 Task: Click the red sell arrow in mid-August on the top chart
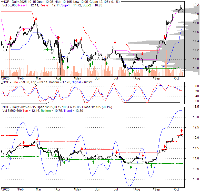click(142, 54)
